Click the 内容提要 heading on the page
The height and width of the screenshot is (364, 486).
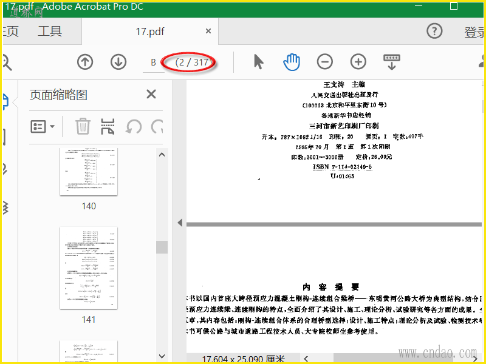click(x=331, y=287)
